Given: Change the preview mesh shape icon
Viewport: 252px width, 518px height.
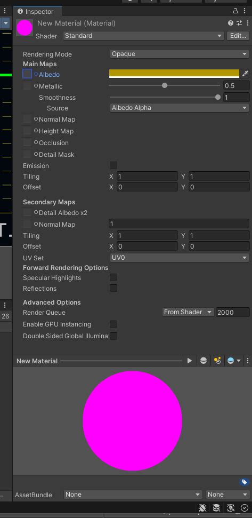Looking at the screenshot, I should click(204, 361).
